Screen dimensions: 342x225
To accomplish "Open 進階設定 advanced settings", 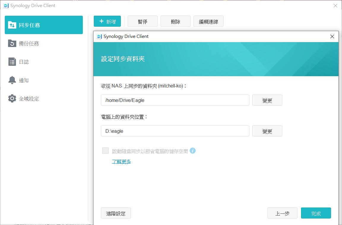I will (x=116, y=213).
